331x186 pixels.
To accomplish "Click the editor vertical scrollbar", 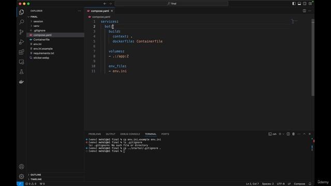I will [312, 57].
